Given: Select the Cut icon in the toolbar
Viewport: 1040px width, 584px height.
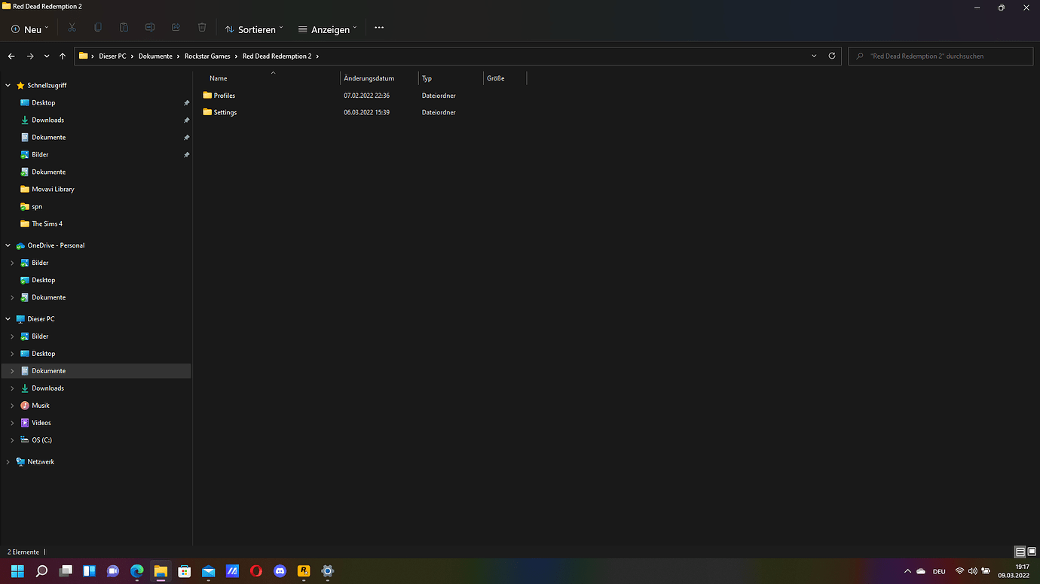Looking at the screenshot, I should (x=72, y=27).
